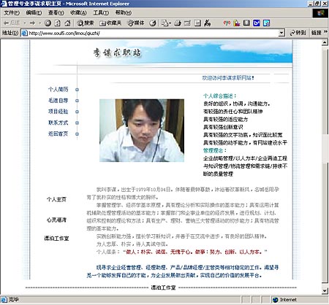The height and width of the screenshot is (305, 329).
Task: Click the toolbar icon right of 'oyo'
Action: pyautogui.click(x=237, y=23)
